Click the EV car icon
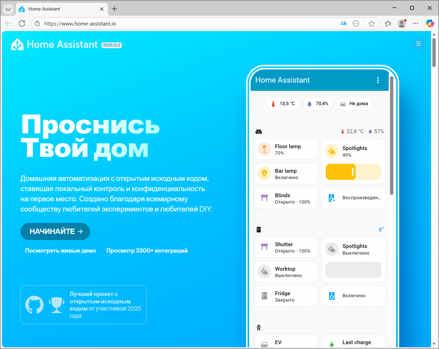Viewport: 439px width, 349px height. click(x=264, y=344)
